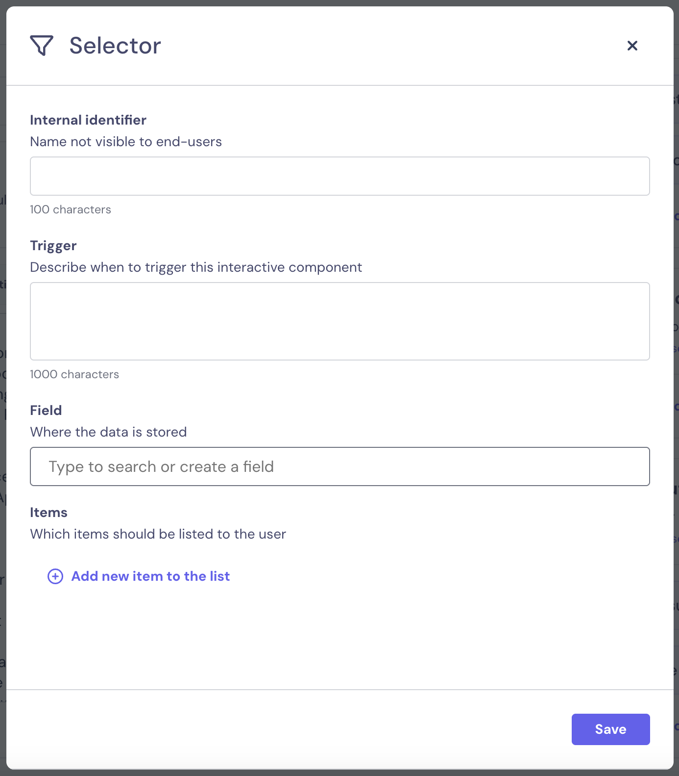The image size is (679, 776).
Task: Click the Field section label
Action: [46, 411]
